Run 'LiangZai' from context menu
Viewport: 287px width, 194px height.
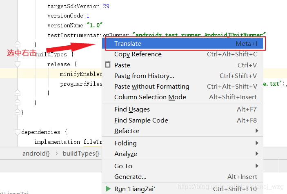182,189
